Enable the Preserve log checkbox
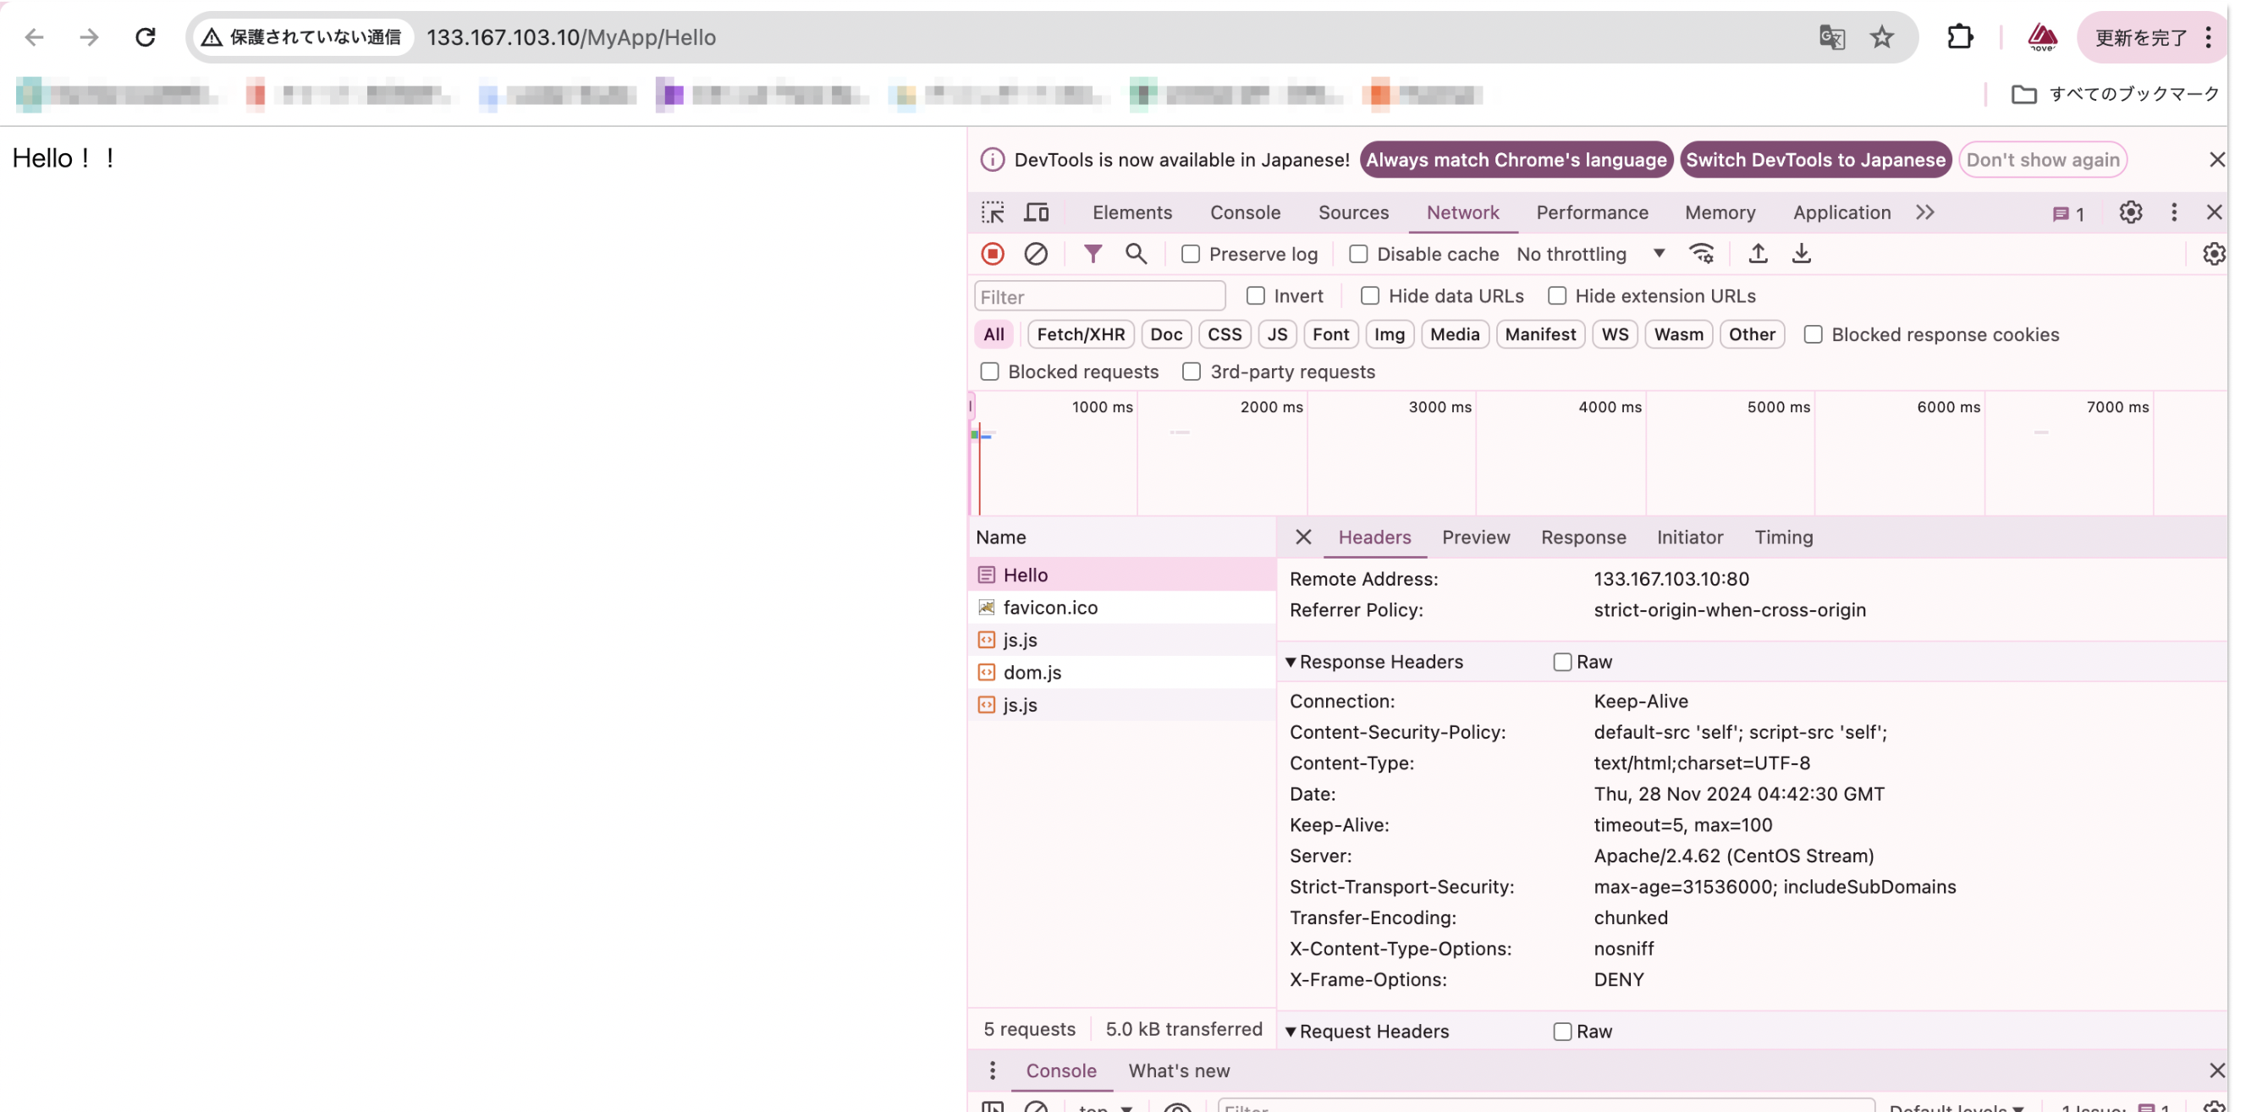This screenshot has width=2246, height=1112. (1190, 254)
